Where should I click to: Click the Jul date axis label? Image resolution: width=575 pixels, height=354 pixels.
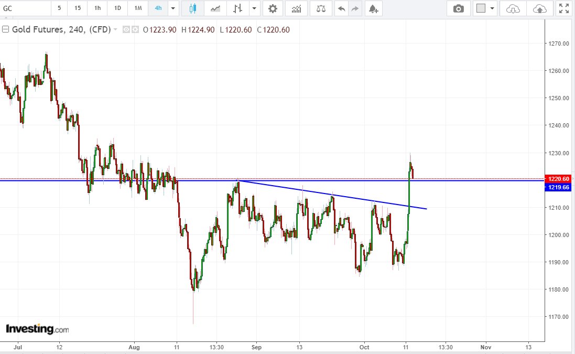18,347
